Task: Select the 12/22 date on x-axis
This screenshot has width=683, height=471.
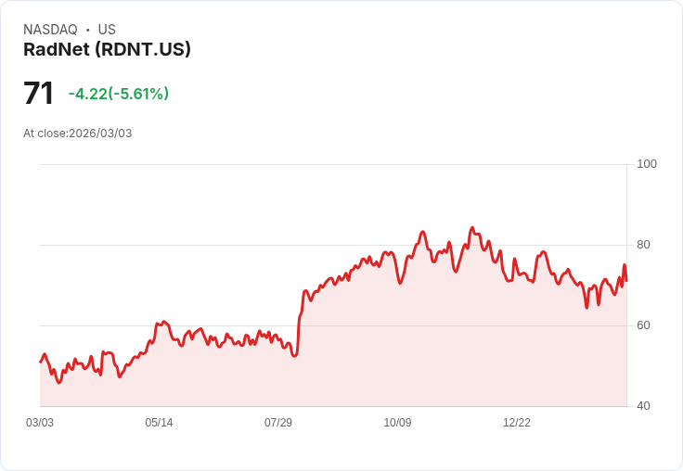Action: coord(517,423)
